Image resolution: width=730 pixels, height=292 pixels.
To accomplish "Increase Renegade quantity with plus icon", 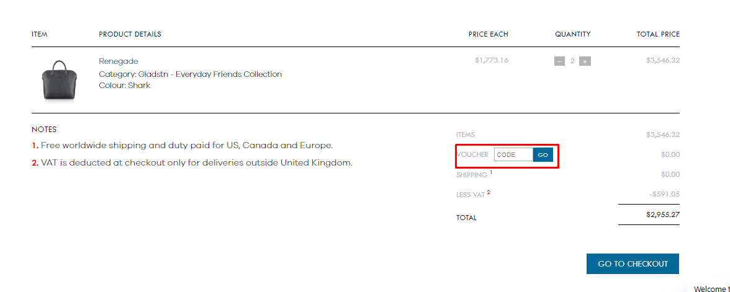I will tap(585, 61).
